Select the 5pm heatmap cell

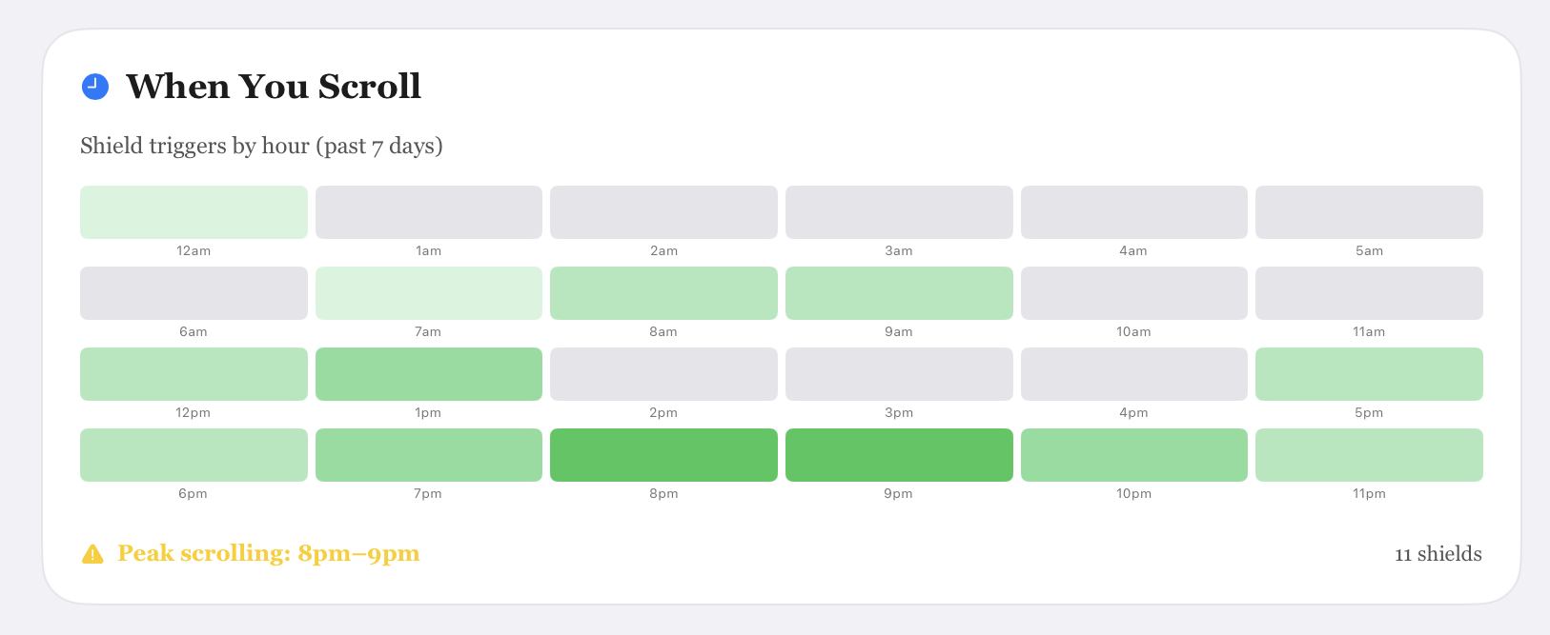coord(1369,374)
